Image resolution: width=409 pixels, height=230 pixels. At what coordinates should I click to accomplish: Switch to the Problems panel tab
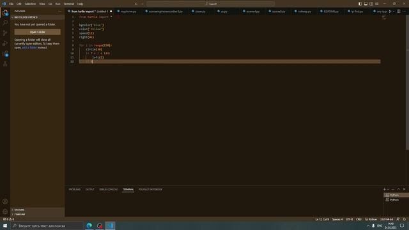tap(75, 190)
